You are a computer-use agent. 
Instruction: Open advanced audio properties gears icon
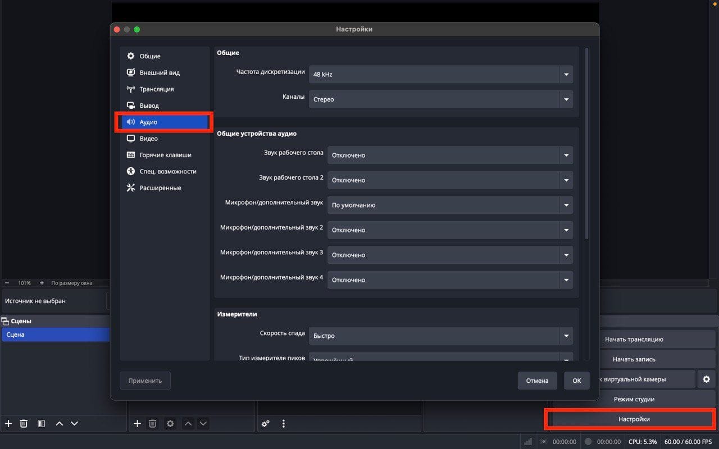[266, 424]
